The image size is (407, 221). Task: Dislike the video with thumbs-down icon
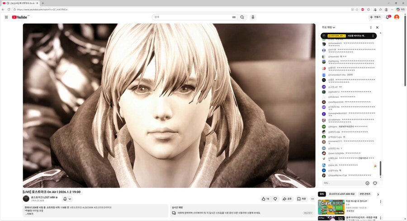[x=275, y=198]
